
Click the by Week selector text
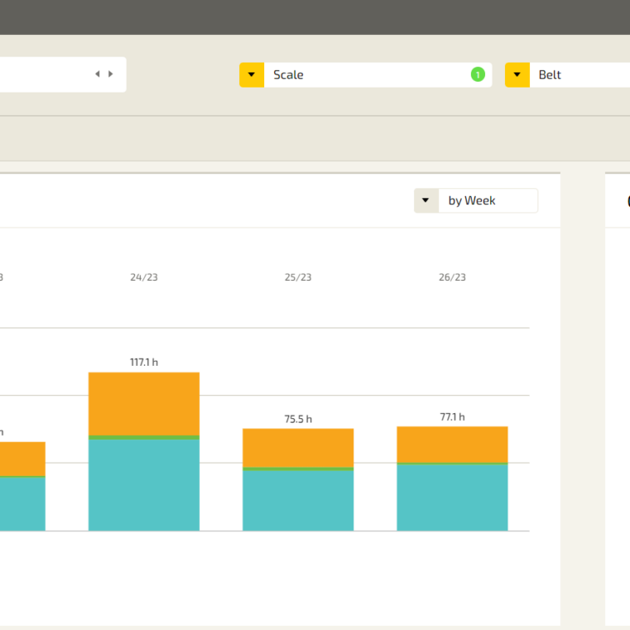472,201
